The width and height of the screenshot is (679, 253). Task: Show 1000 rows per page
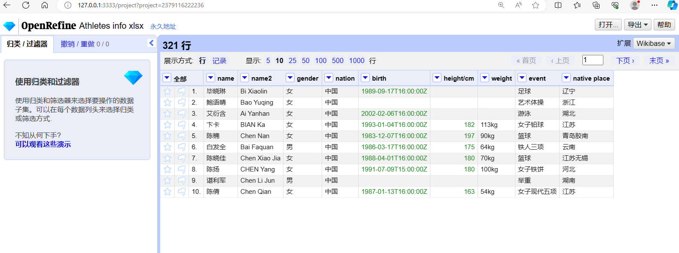[x=356, y=60]
